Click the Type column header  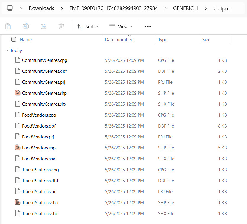162,40
